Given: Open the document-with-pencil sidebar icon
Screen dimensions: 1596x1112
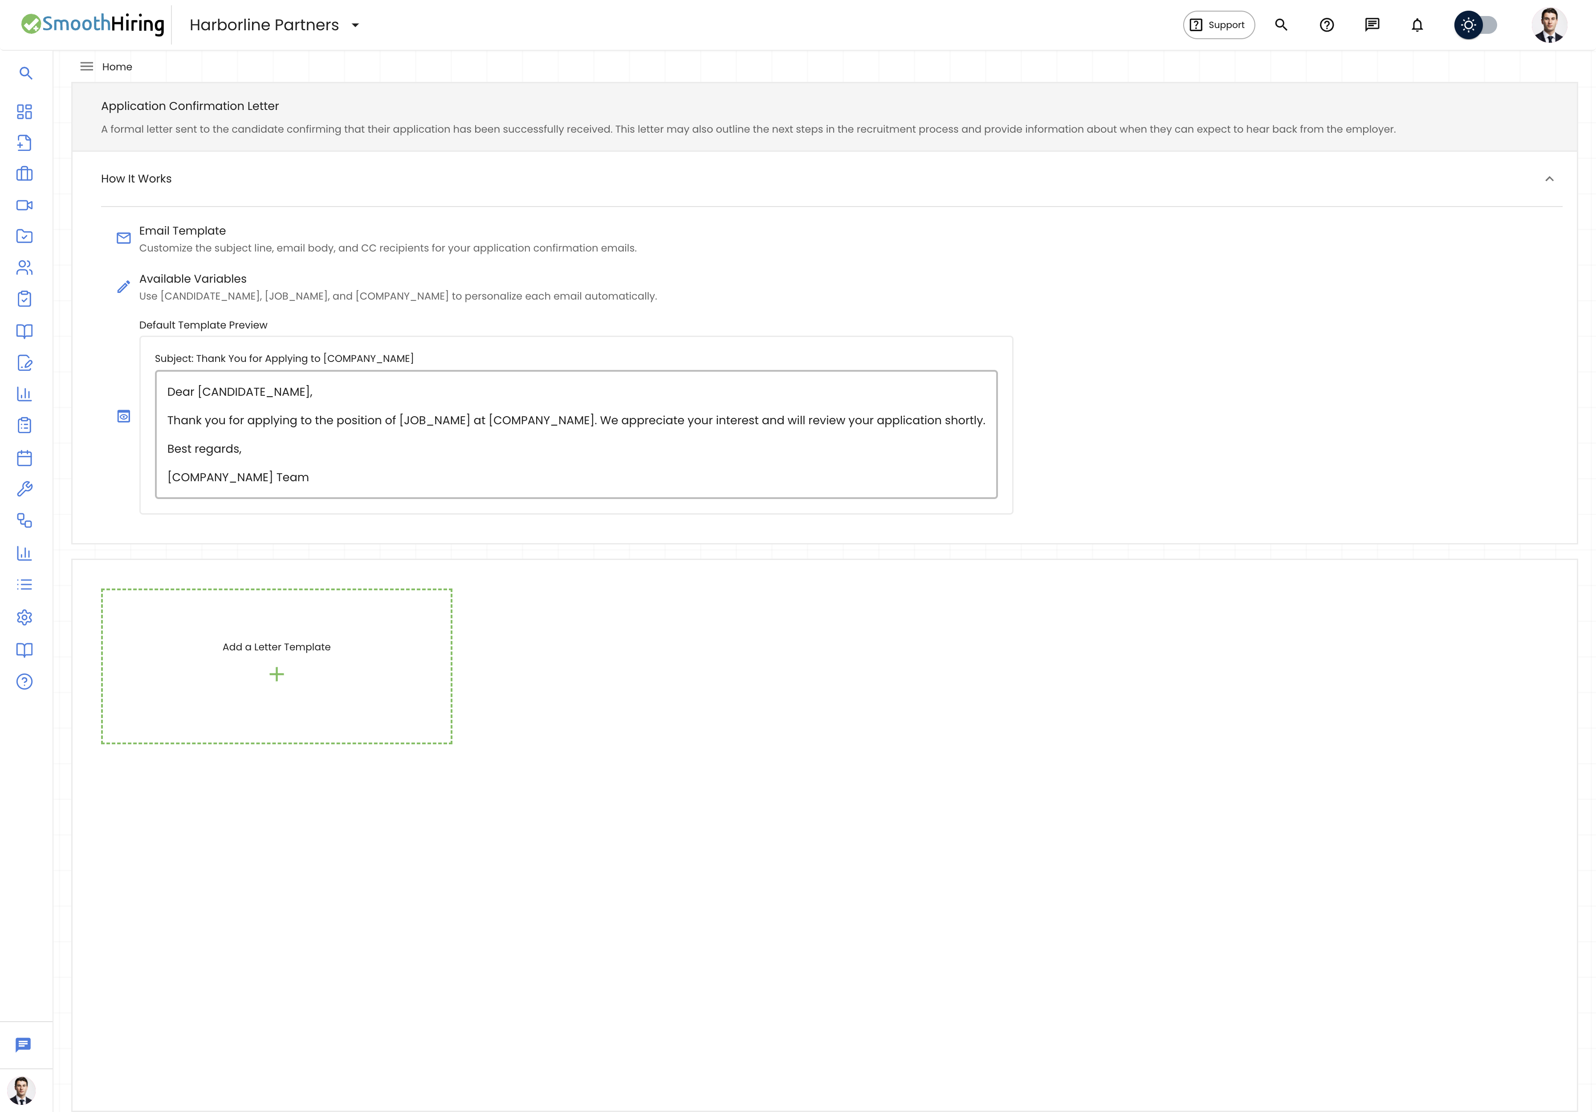Looking at the screenshot, I should [24, 363].
